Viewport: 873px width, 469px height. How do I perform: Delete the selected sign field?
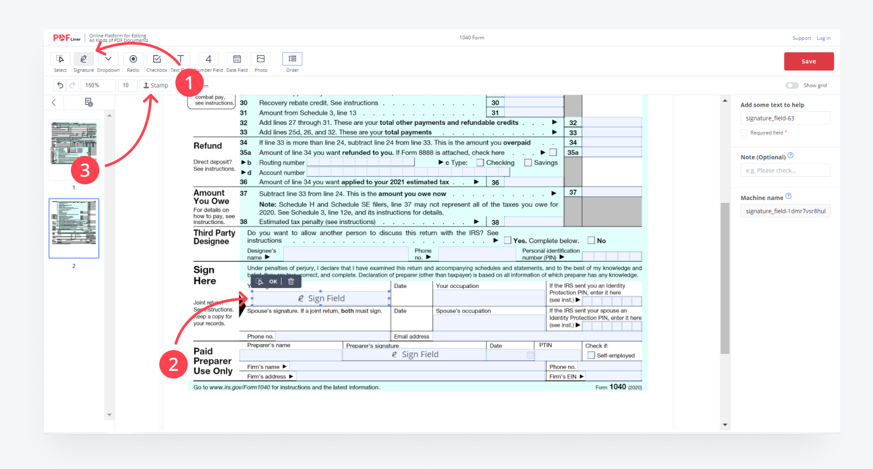pos(291,281)
